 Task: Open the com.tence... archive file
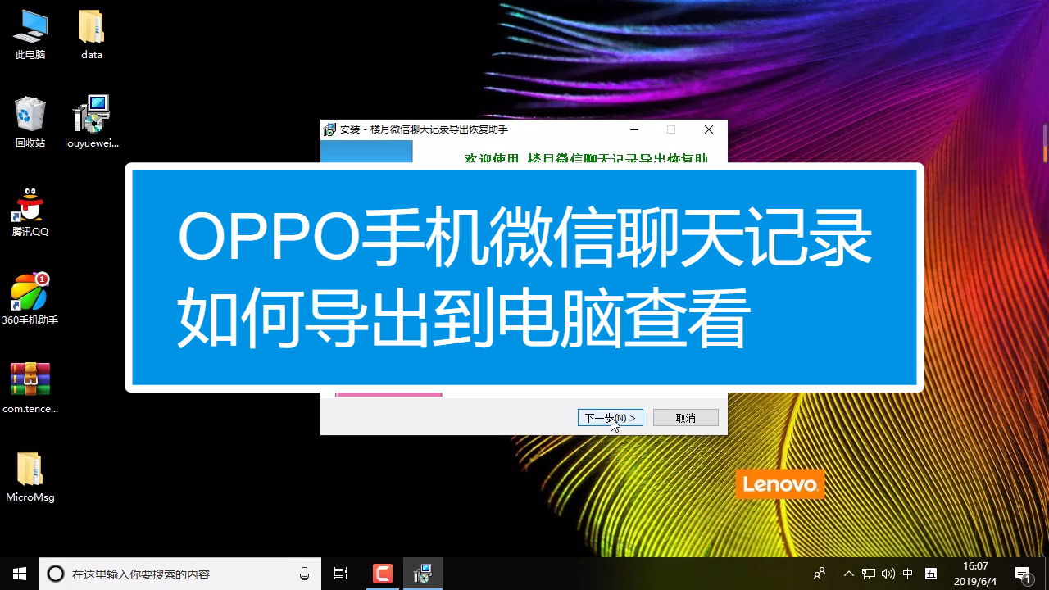[30, 388]
